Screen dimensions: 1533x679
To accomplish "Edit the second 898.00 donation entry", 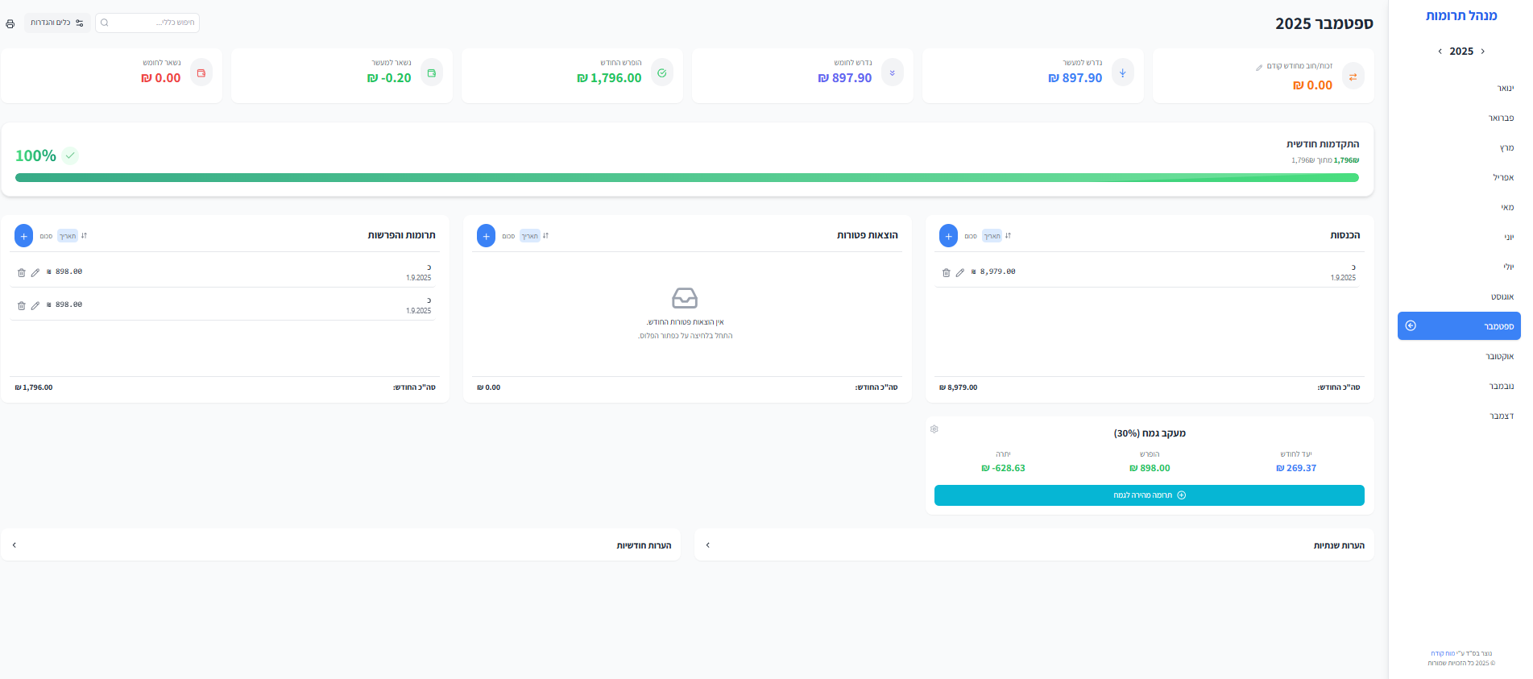I will (35, 305).
